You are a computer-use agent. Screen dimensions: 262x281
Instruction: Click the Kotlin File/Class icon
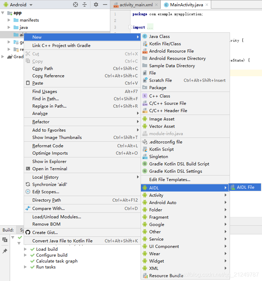click(145, 44)
